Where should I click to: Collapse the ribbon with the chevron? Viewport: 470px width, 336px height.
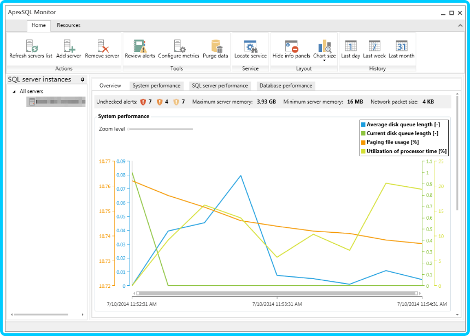(460, 26)
